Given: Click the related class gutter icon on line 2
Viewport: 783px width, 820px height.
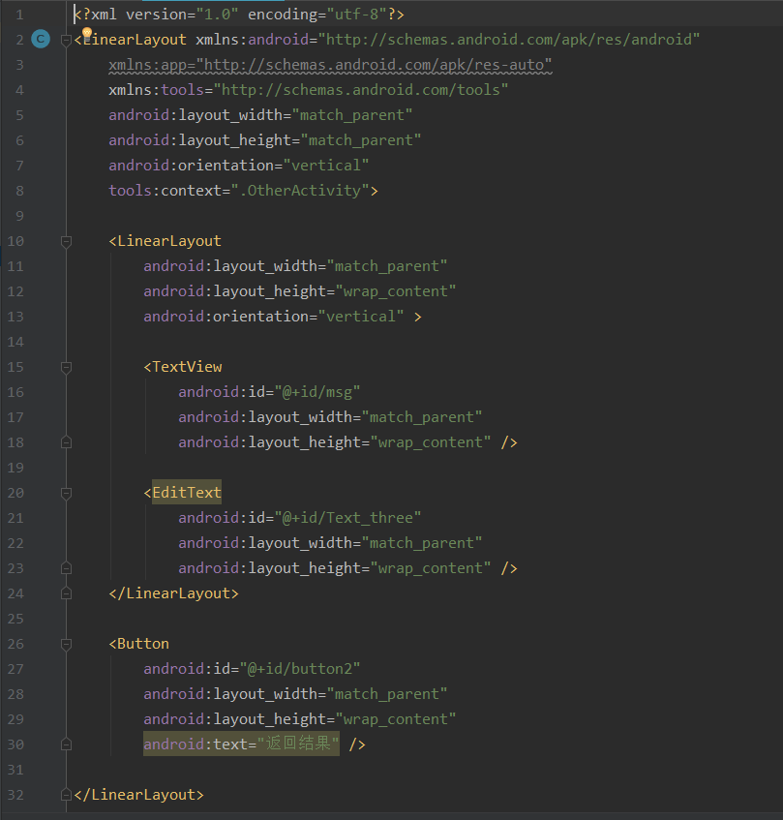Looking at the screenshot, I should 41,40.
